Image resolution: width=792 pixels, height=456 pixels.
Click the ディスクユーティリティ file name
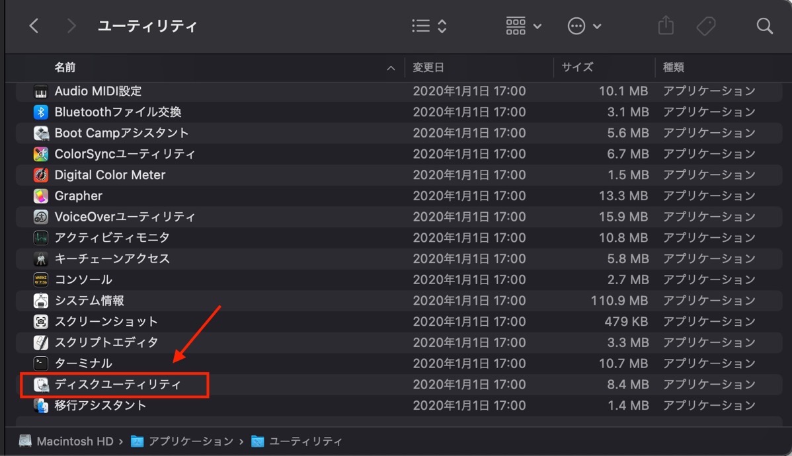coord(117,384)
